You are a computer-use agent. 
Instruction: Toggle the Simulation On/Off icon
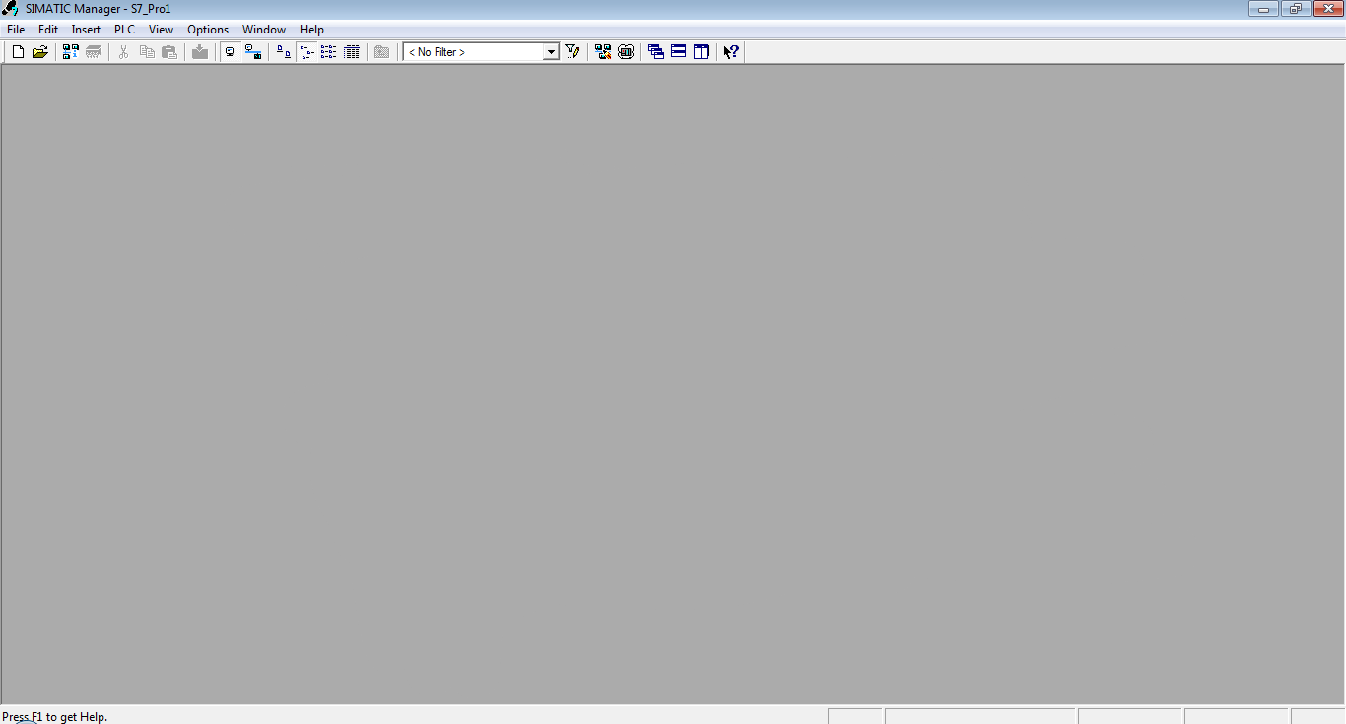626,52
